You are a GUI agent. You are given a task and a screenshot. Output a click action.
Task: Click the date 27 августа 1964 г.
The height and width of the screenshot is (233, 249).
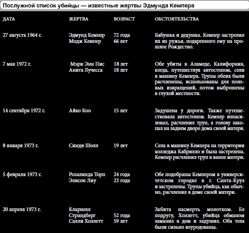(x=22, y=35)
